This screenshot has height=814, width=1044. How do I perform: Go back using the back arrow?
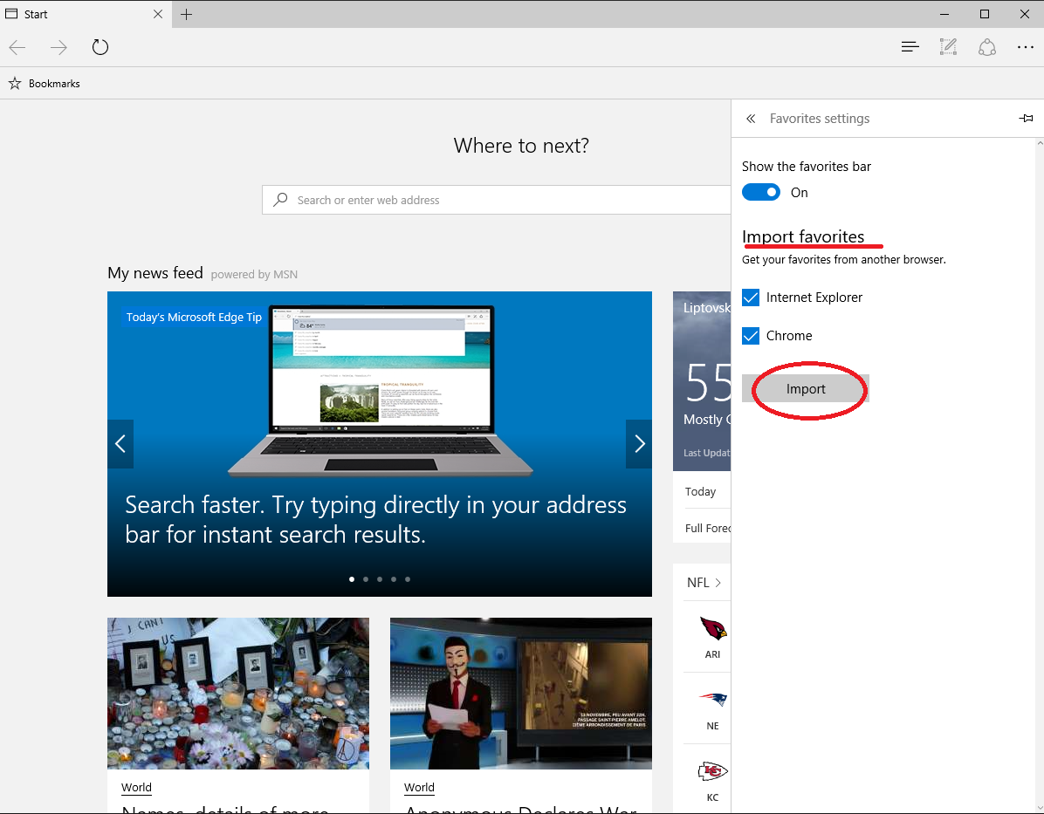pos(17,47)
